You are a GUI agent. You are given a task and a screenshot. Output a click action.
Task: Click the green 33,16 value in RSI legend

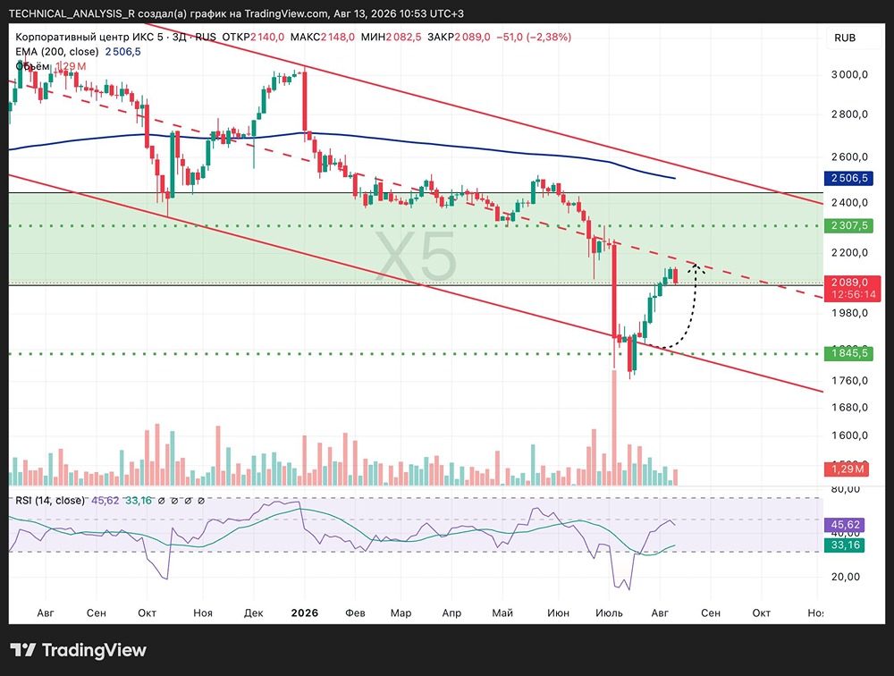139,501
